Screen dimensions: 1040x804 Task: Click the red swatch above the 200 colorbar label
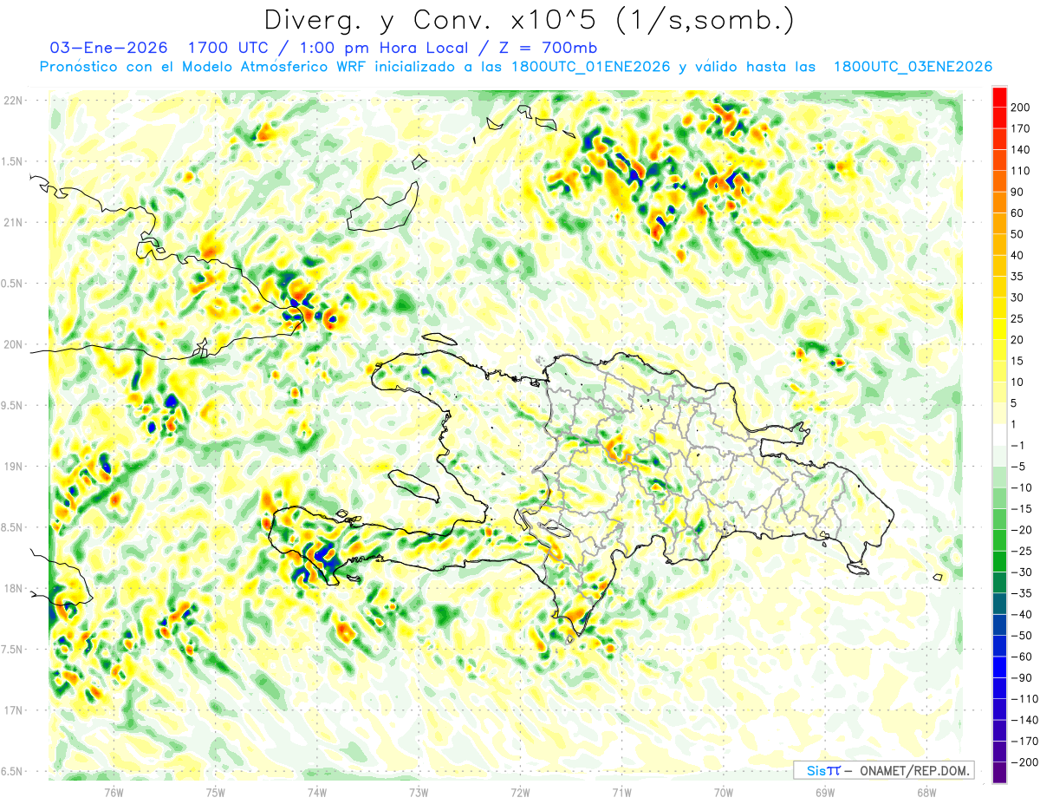(999, 97)
